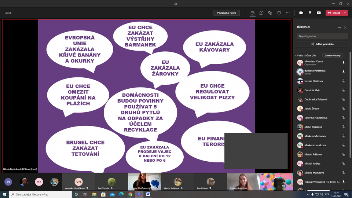Viewport: 352px width, 198px height.
Task: Open Microsoft Edge from the taskbar
Action: point(121,194)
